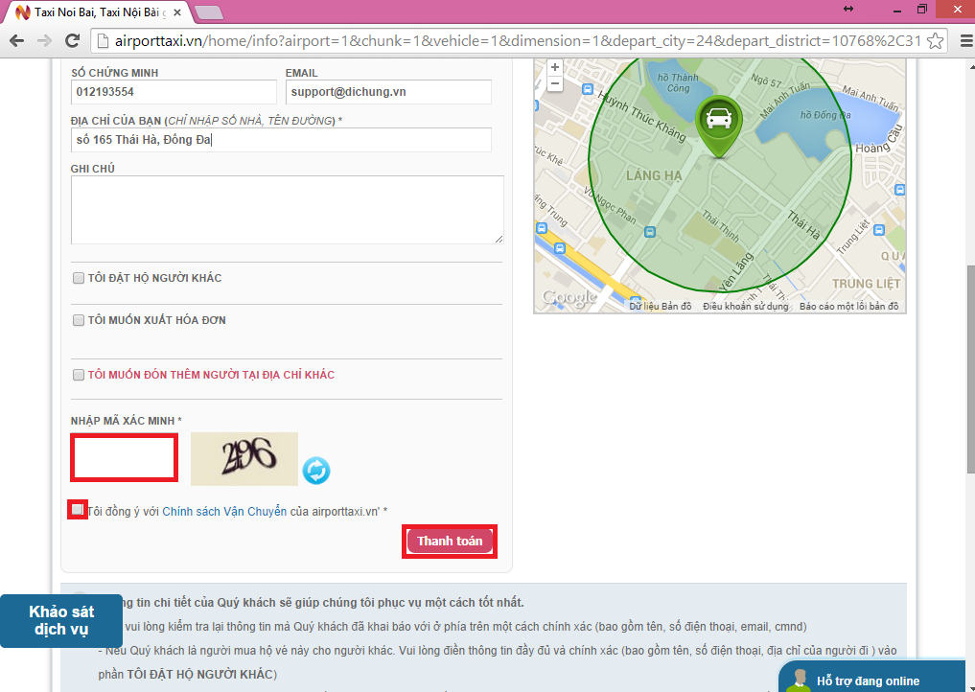
Task: Open the Chính sách Vận Chuyển link
Action: point(224,512)
